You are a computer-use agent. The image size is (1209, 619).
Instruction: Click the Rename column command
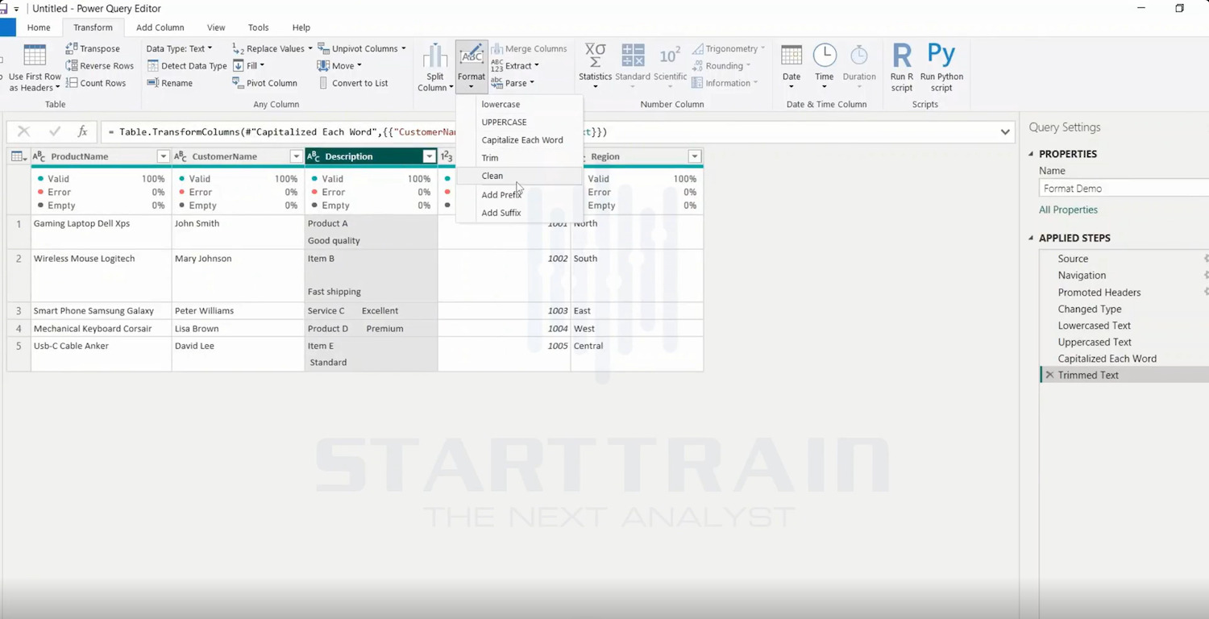click(x=169, y=83)
